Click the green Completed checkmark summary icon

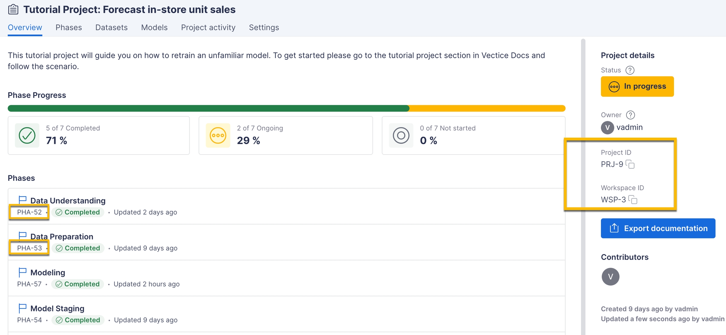pyautogui.click(x=27, y=135)
